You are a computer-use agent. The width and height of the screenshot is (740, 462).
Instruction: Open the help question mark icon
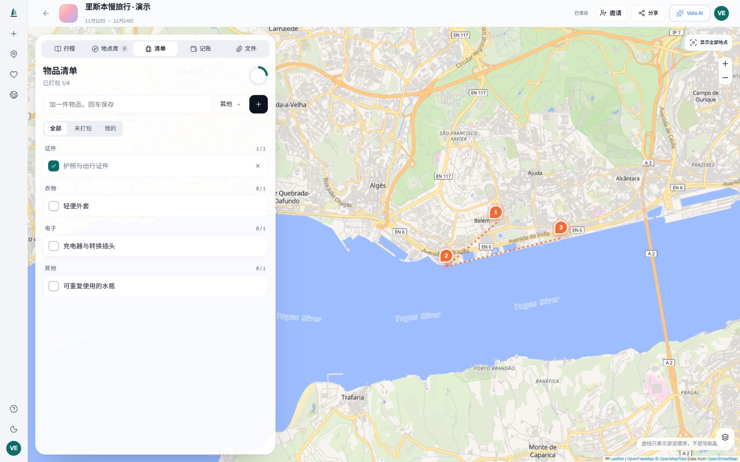click(x=14, y=409)
